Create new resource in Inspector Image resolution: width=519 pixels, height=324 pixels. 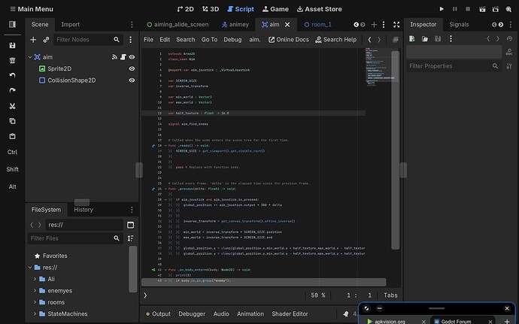(x=412, y=39)
